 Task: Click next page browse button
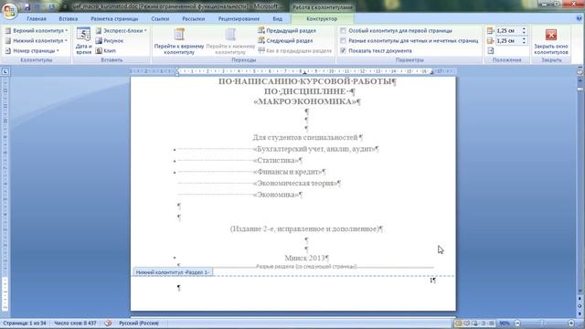pos(580,313)
